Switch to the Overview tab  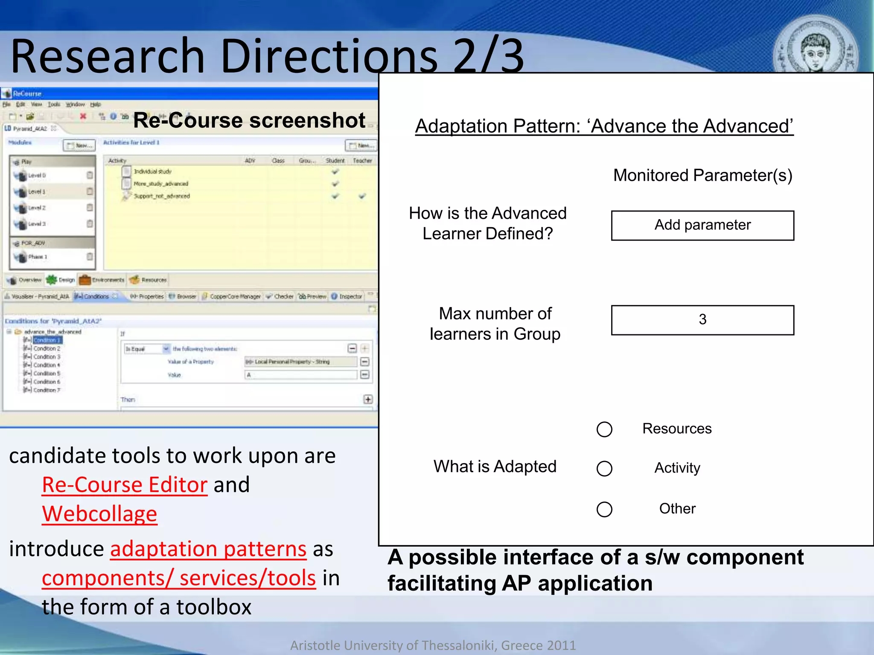(24, 280)
